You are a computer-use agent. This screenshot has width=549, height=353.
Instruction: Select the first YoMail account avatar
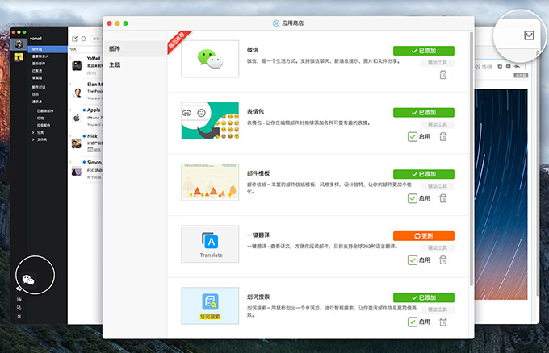tap(19, 44)
